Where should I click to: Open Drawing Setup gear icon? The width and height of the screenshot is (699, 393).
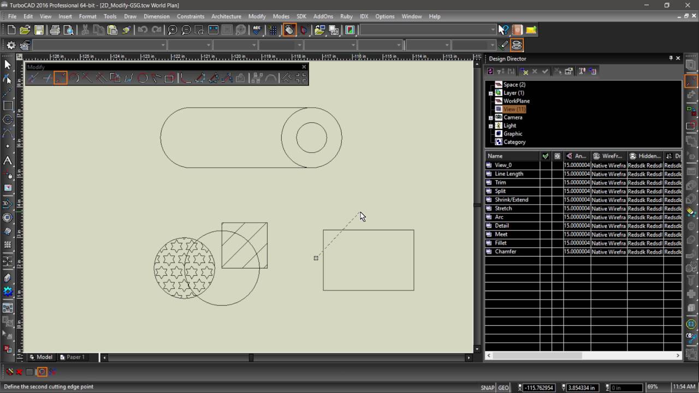click(x=11, y=45)
